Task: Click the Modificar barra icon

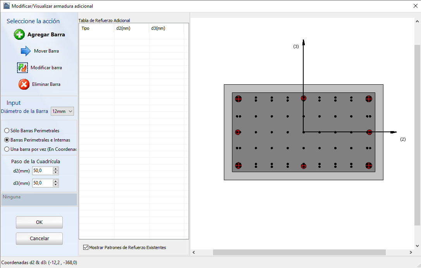Action: click(x=22, y=68)
